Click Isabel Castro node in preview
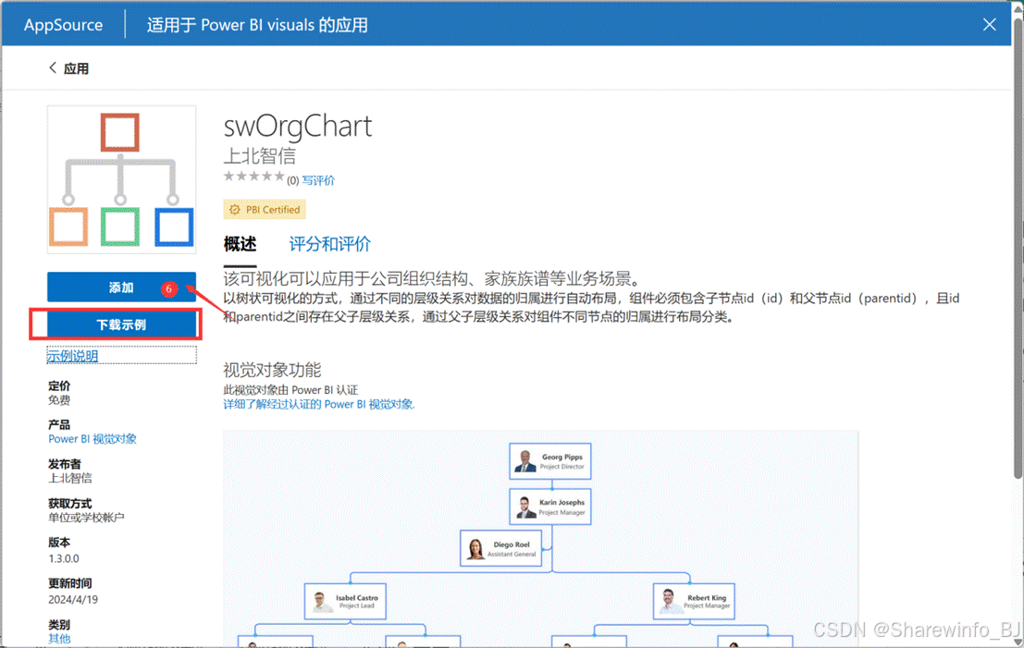Viewport: 1024px width, 648px height. click(345, 601)
